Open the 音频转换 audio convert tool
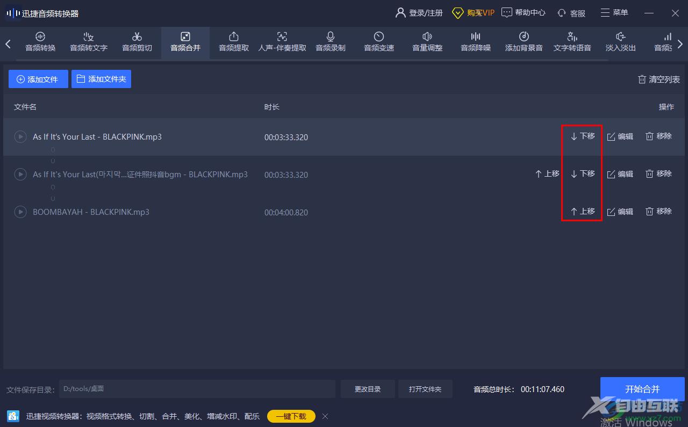This screenshot has height=427, width=688. pos(40,42)
